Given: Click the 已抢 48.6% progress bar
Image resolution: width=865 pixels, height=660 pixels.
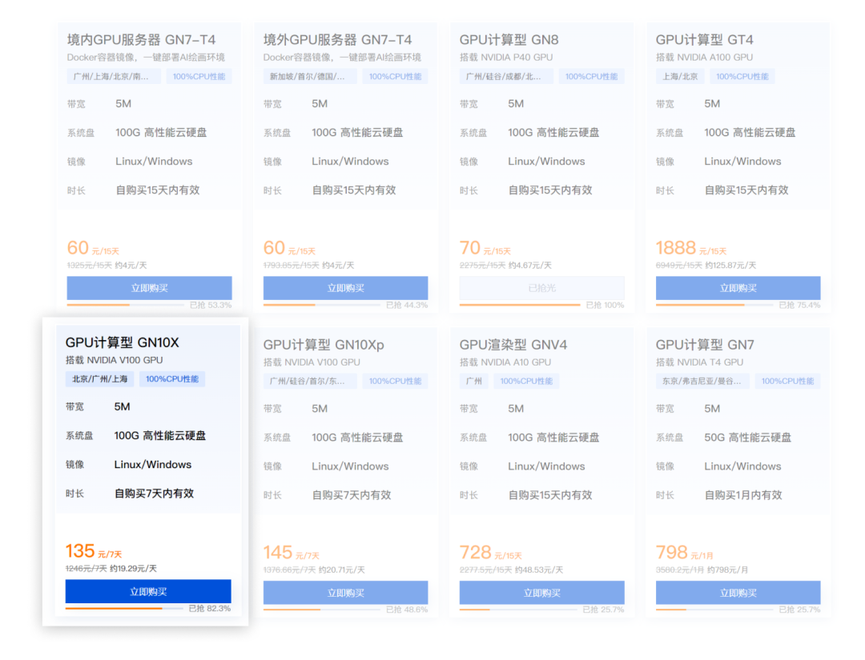Looking at the screenshot, I should click(322, 610).
